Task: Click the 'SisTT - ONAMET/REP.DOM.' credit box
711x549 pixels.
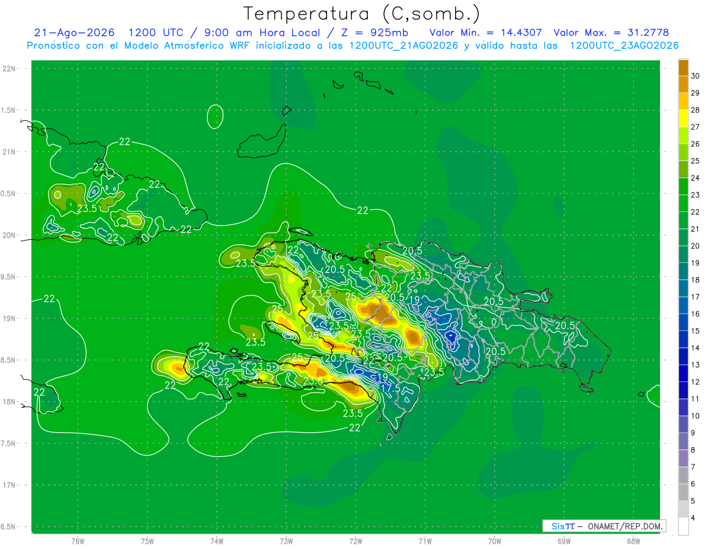Action: [x=604, y=526]
